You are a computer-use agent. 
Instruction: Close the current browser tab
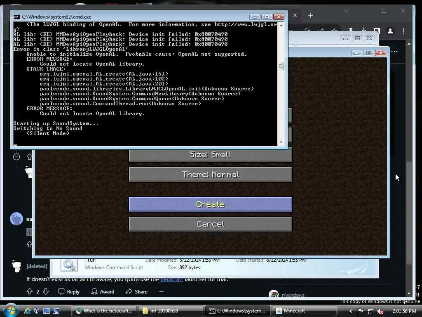295,15
